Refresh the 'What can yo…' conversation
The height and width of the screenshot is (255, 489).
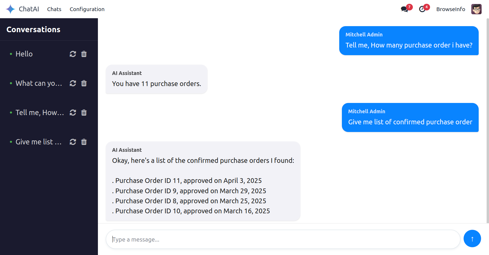(73, 83)
